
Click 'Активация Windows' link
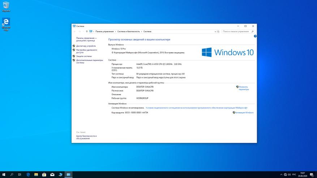tap(244, 113)
